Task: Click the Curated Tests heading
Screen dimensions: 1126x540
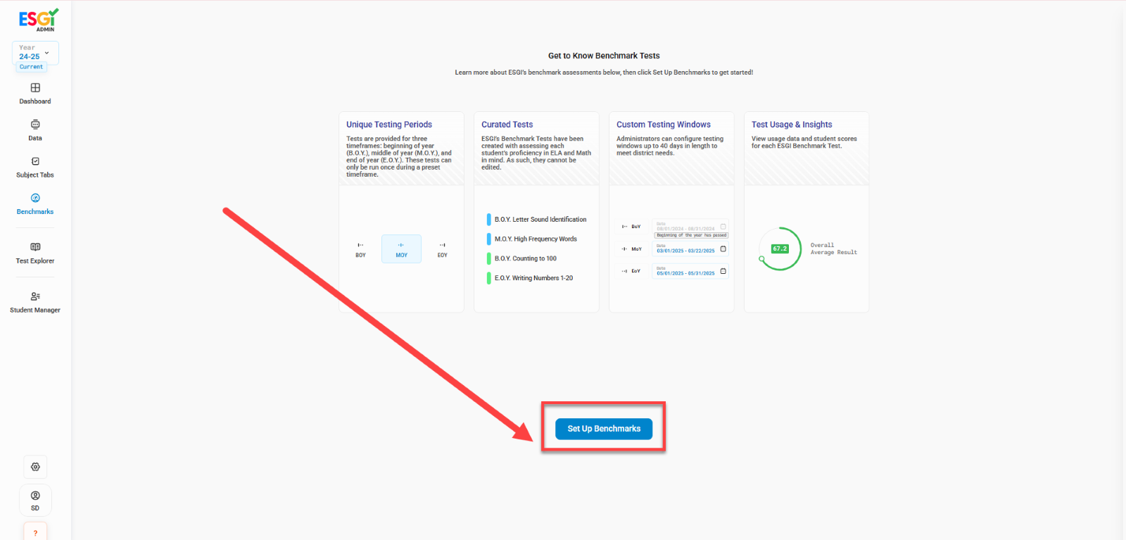Action: (507, 125)
